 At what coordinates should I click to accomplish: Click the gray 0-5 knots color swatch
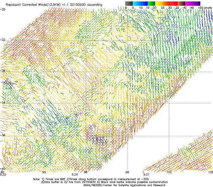coord(129,3)
